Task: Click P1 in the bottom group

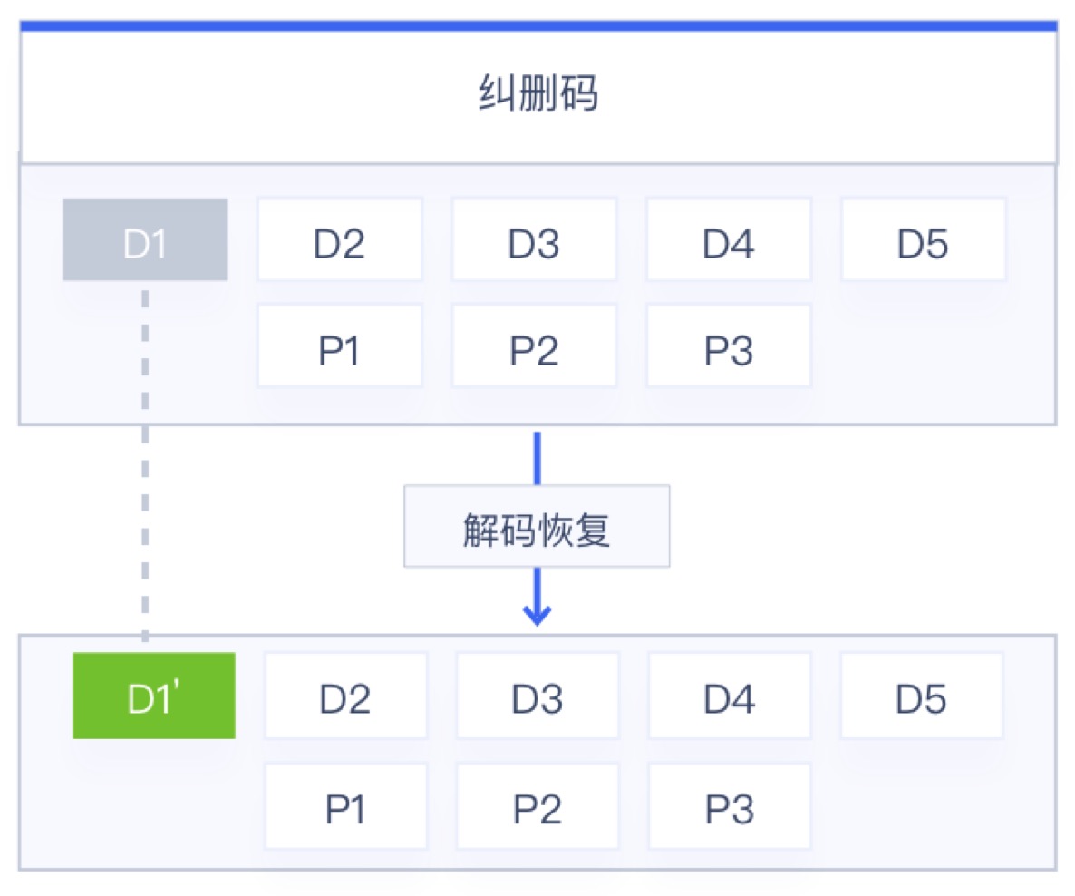Action: [x=345, y=806]
